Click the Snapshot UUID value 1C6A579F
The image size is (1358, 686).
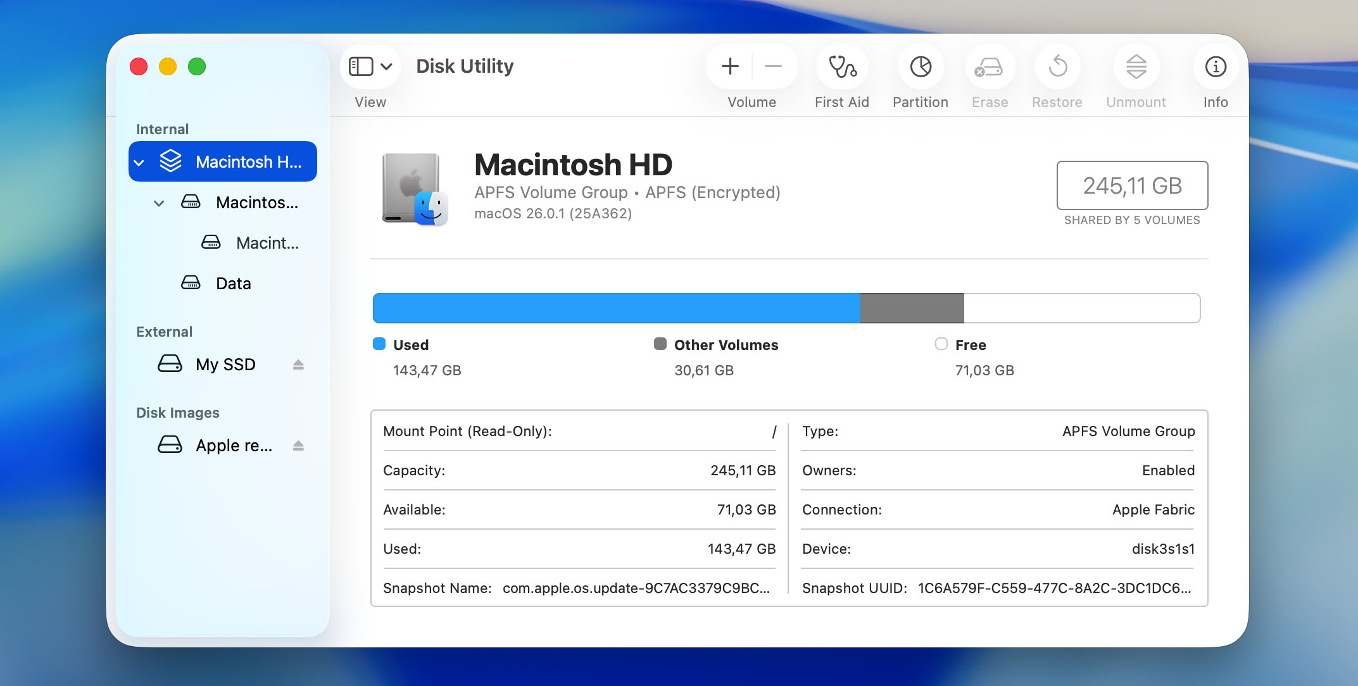pyautogui.click(x=1054, y=588)
